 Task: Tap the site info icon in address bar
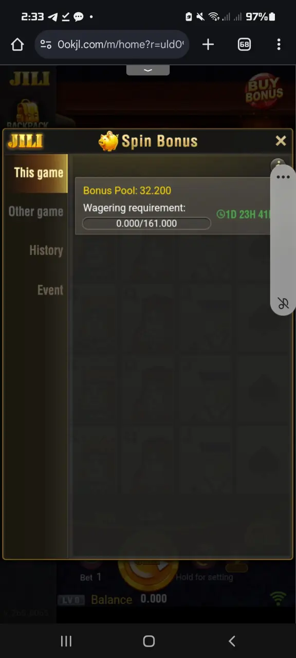[x=46, y=45]
